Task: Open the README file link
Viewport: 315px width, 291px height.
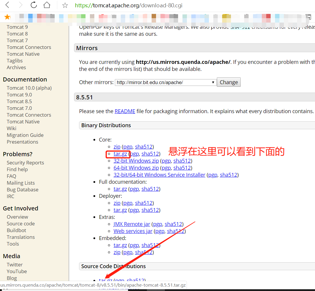Action: [125, 111]
